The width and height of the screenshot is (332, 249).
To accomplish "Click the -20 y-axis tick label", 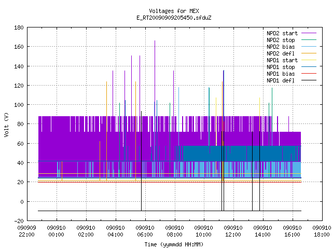I will 19,221.
